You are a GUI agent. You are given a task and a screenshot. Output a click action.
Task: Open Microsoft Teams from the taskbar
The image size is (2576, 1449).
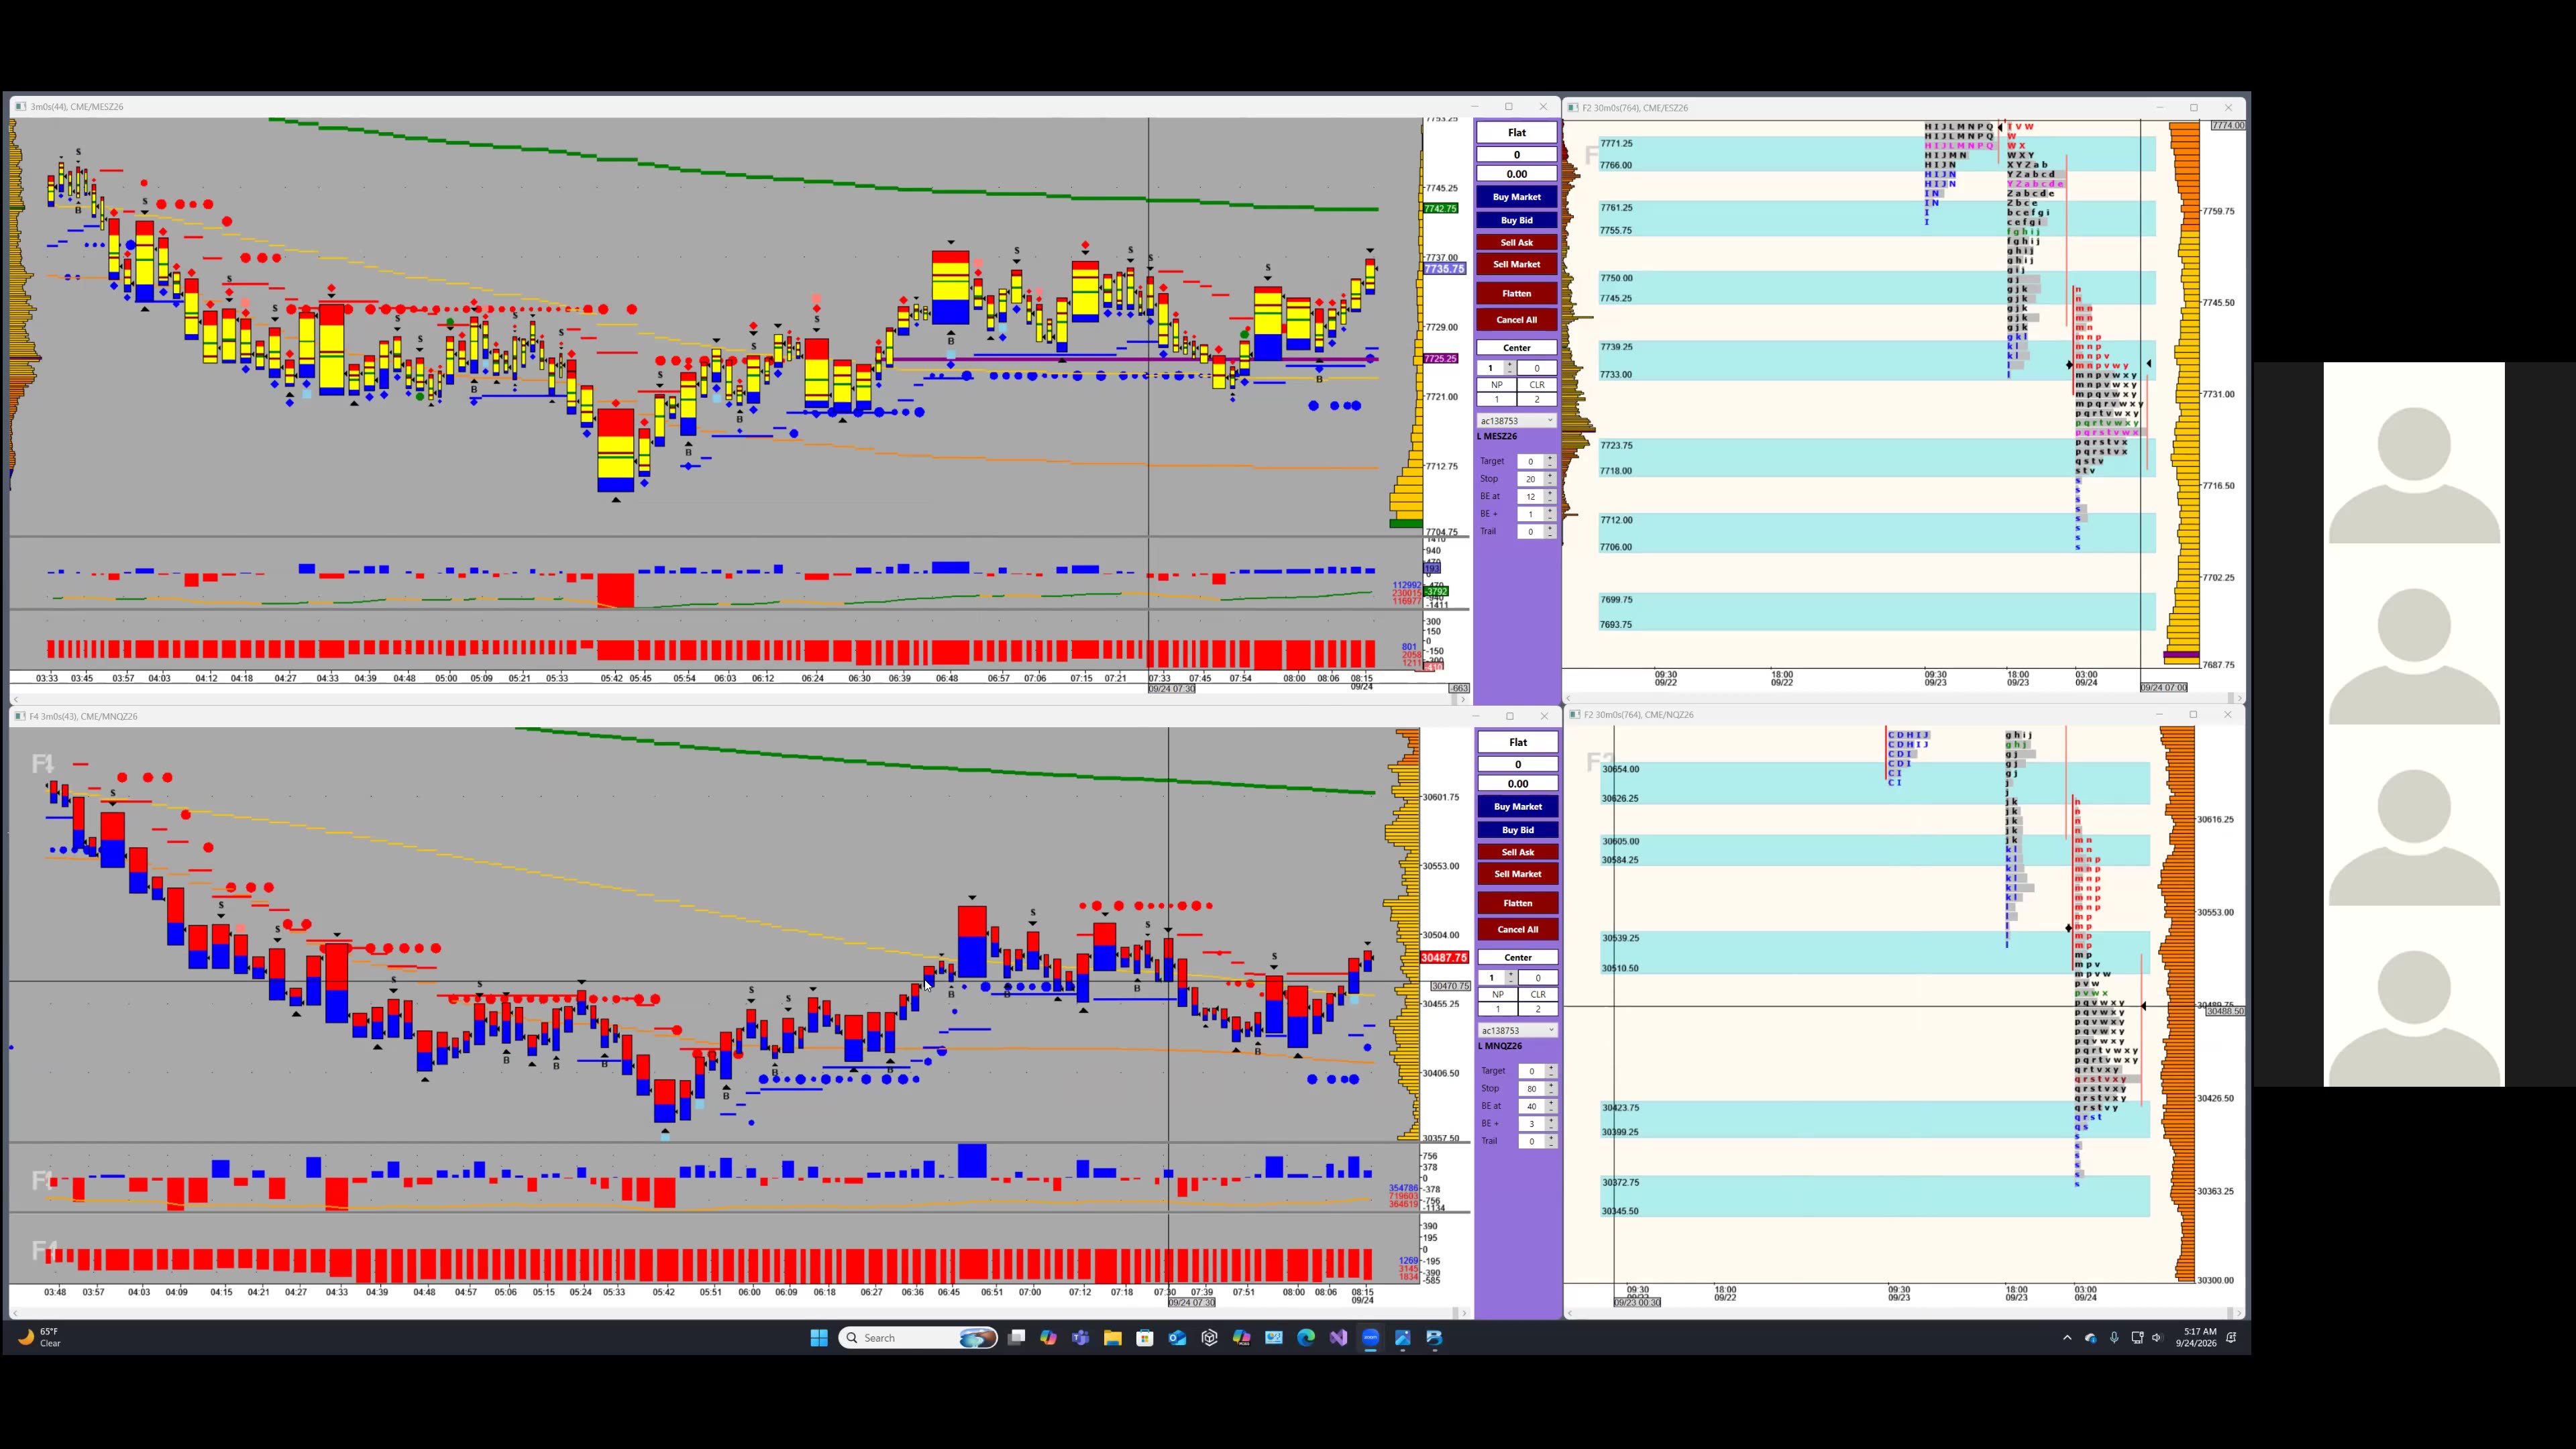point(1080,1338)
